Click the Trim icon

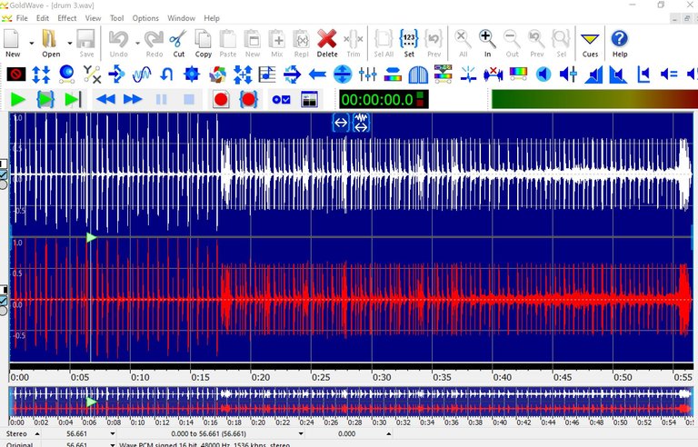[x=354, y=43]
